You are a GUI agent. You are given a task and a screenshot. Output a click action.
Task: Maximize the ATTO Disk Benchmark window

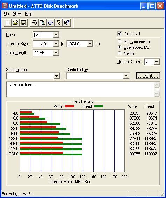pos(152,6)
